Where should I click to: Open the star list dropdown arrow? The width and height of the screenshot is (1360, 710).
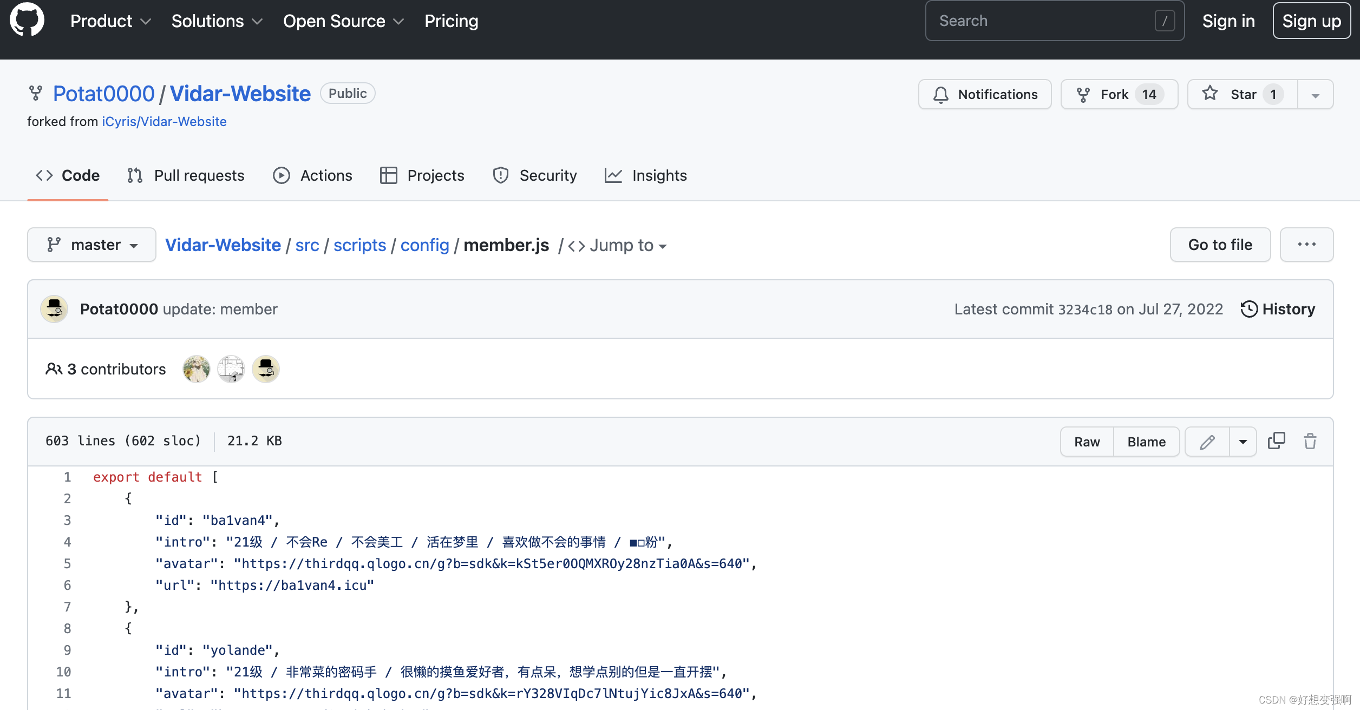(1315, 95)
